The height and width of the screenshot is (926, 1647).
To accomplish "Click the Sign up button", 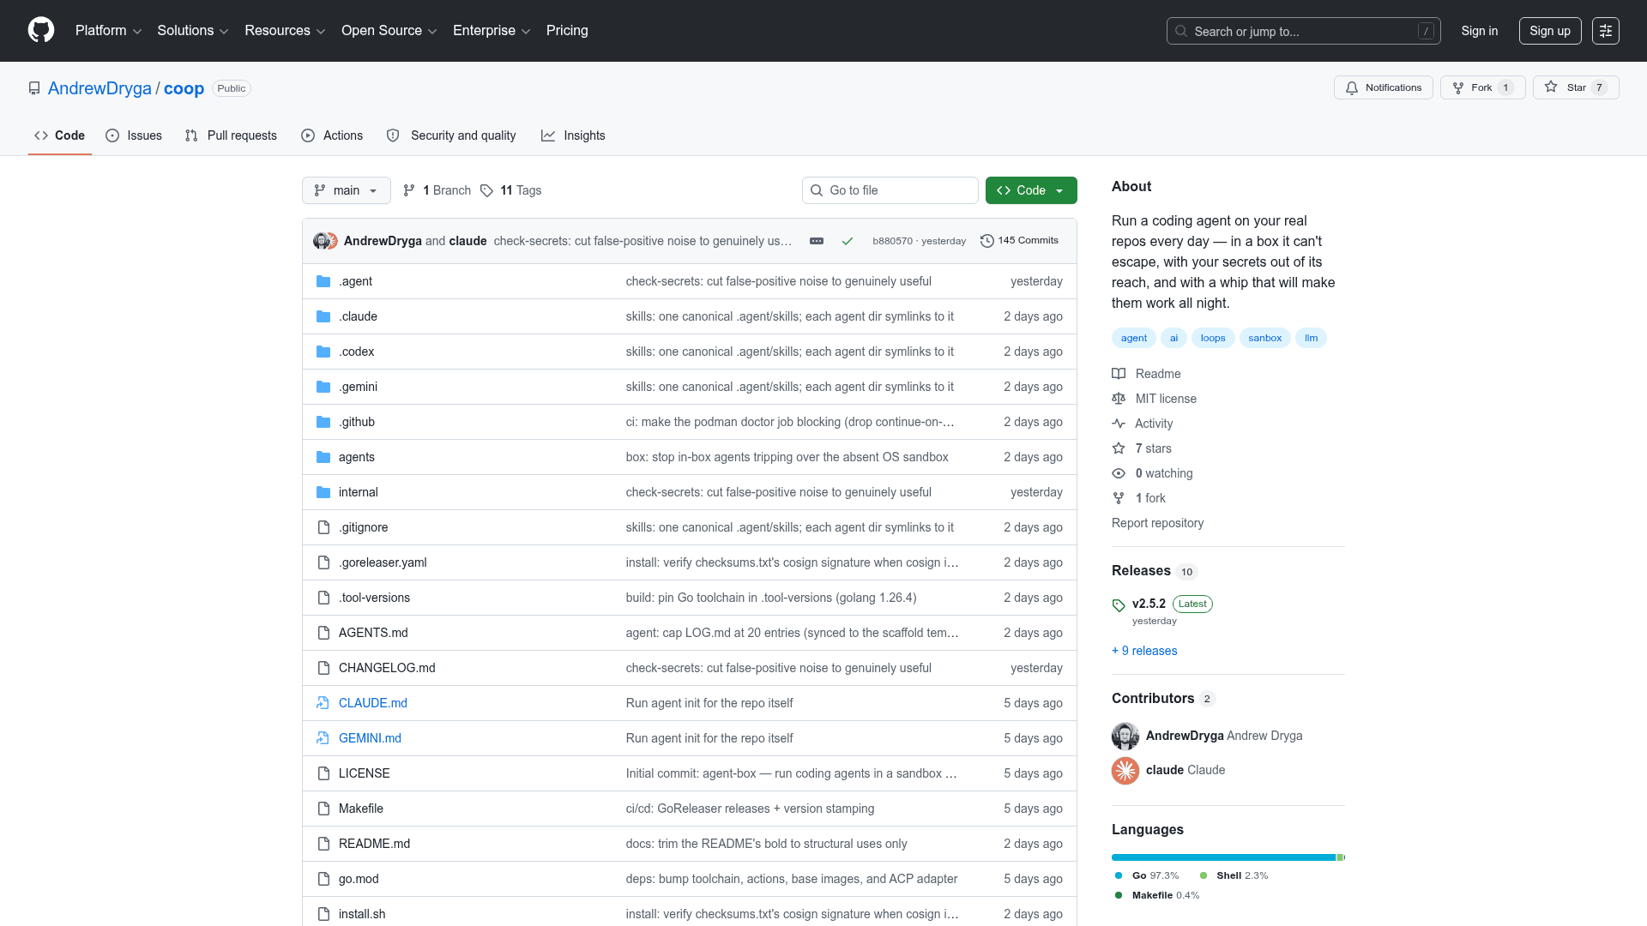I will (1550, 31).
